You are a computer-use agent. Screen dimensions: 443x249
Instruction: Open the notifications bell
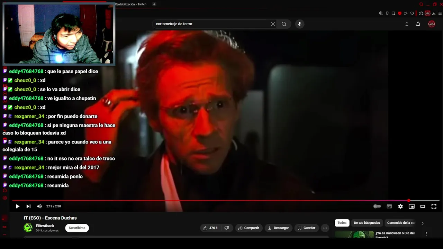point(418,24)
